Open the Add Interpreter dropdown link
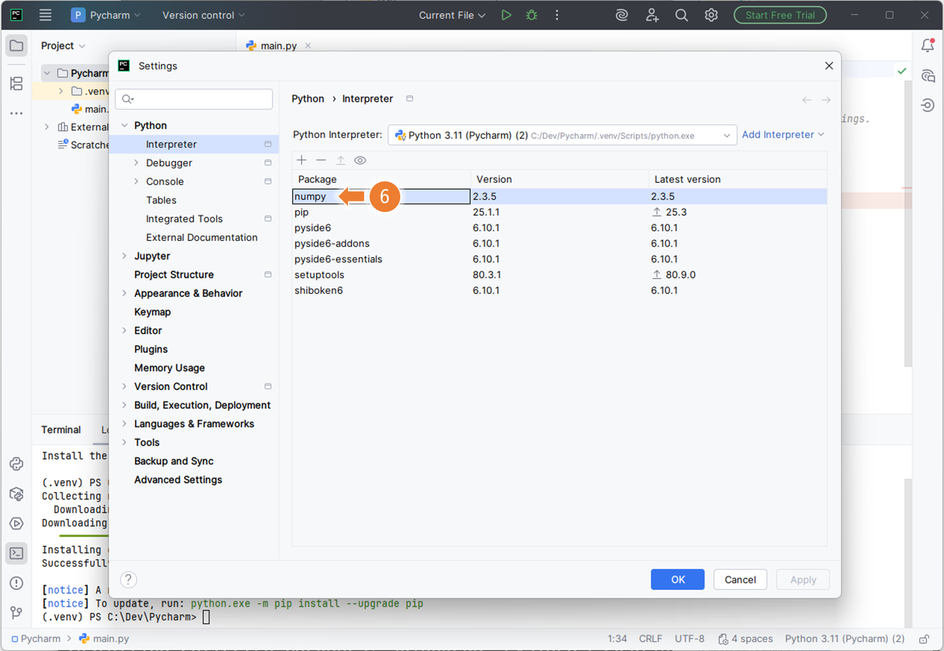 [783, 135]
